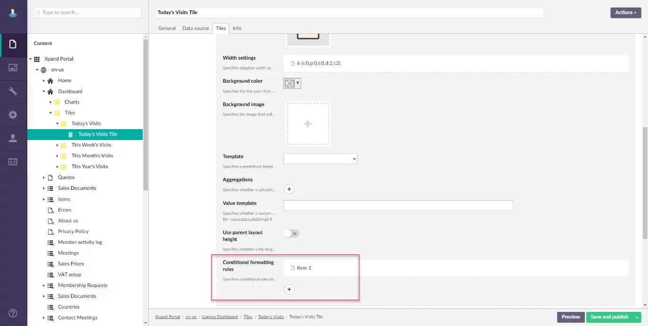
Task: Open the Media section icon
Action: [13, 68]
